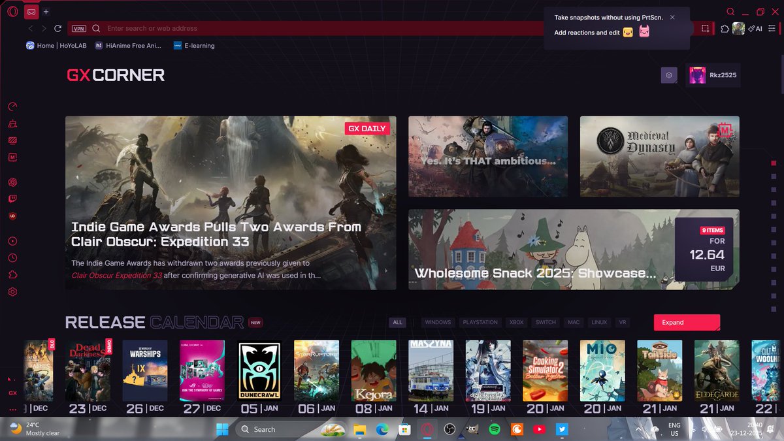Open the Dead of Darkness game cover
This screenshot has width=784, height=441.
pyautogui.click(x=88, y=370)
